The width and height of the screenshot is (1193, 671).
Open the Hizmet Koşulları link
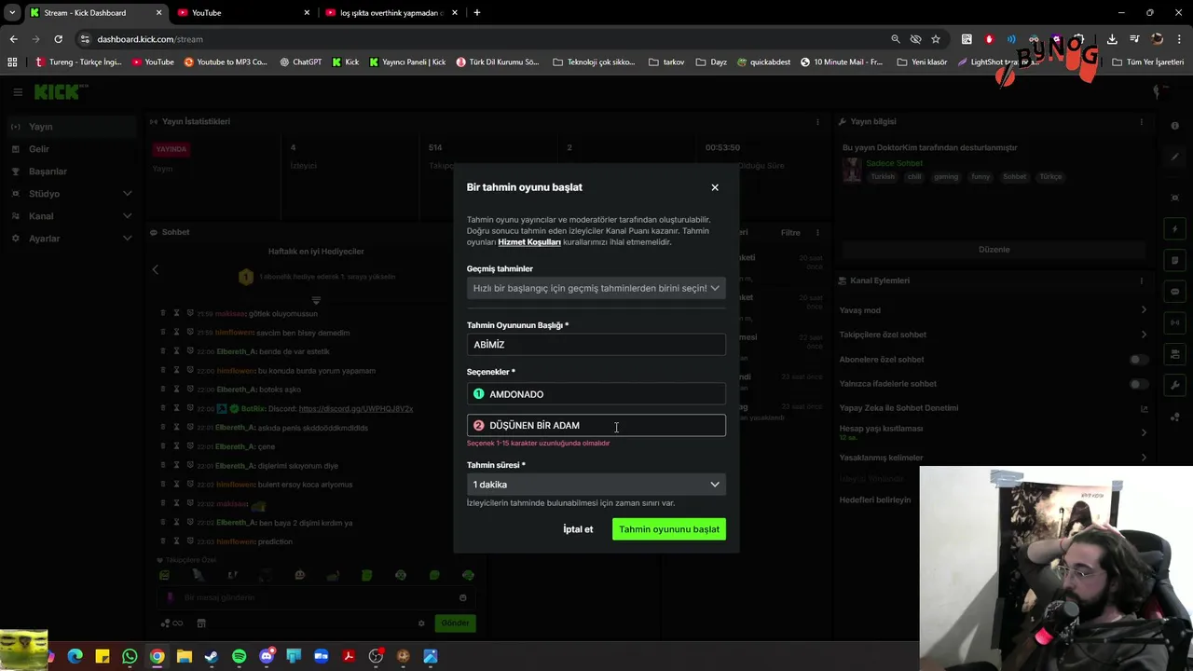pyautogui.click(x=529, y=242)
